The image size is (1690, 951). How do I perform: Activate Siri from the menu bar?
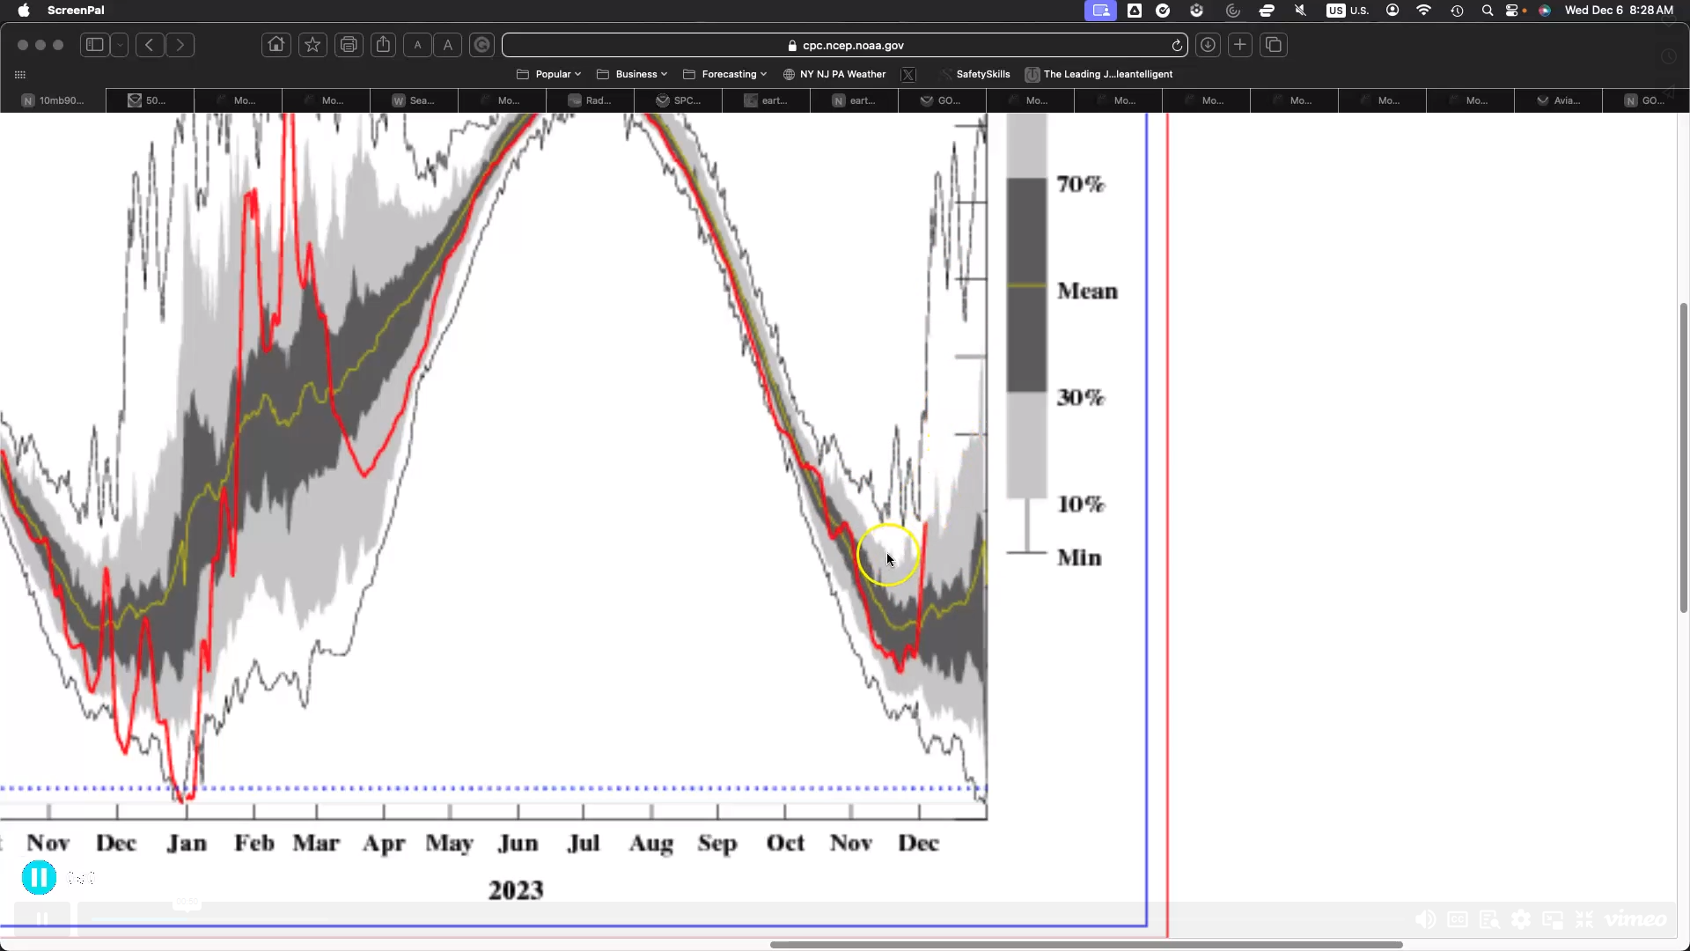(x=1545, y=11)
